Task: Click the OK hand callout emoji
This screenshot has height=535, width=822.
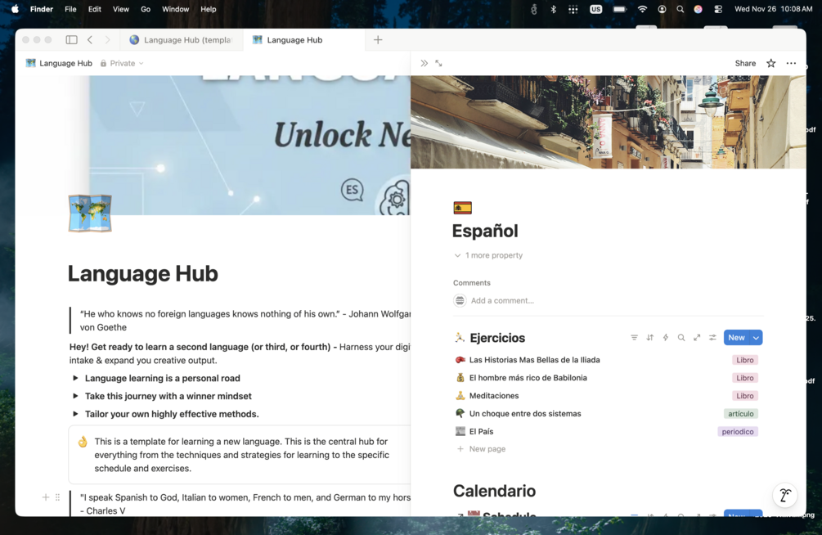Action: point(83,442)
